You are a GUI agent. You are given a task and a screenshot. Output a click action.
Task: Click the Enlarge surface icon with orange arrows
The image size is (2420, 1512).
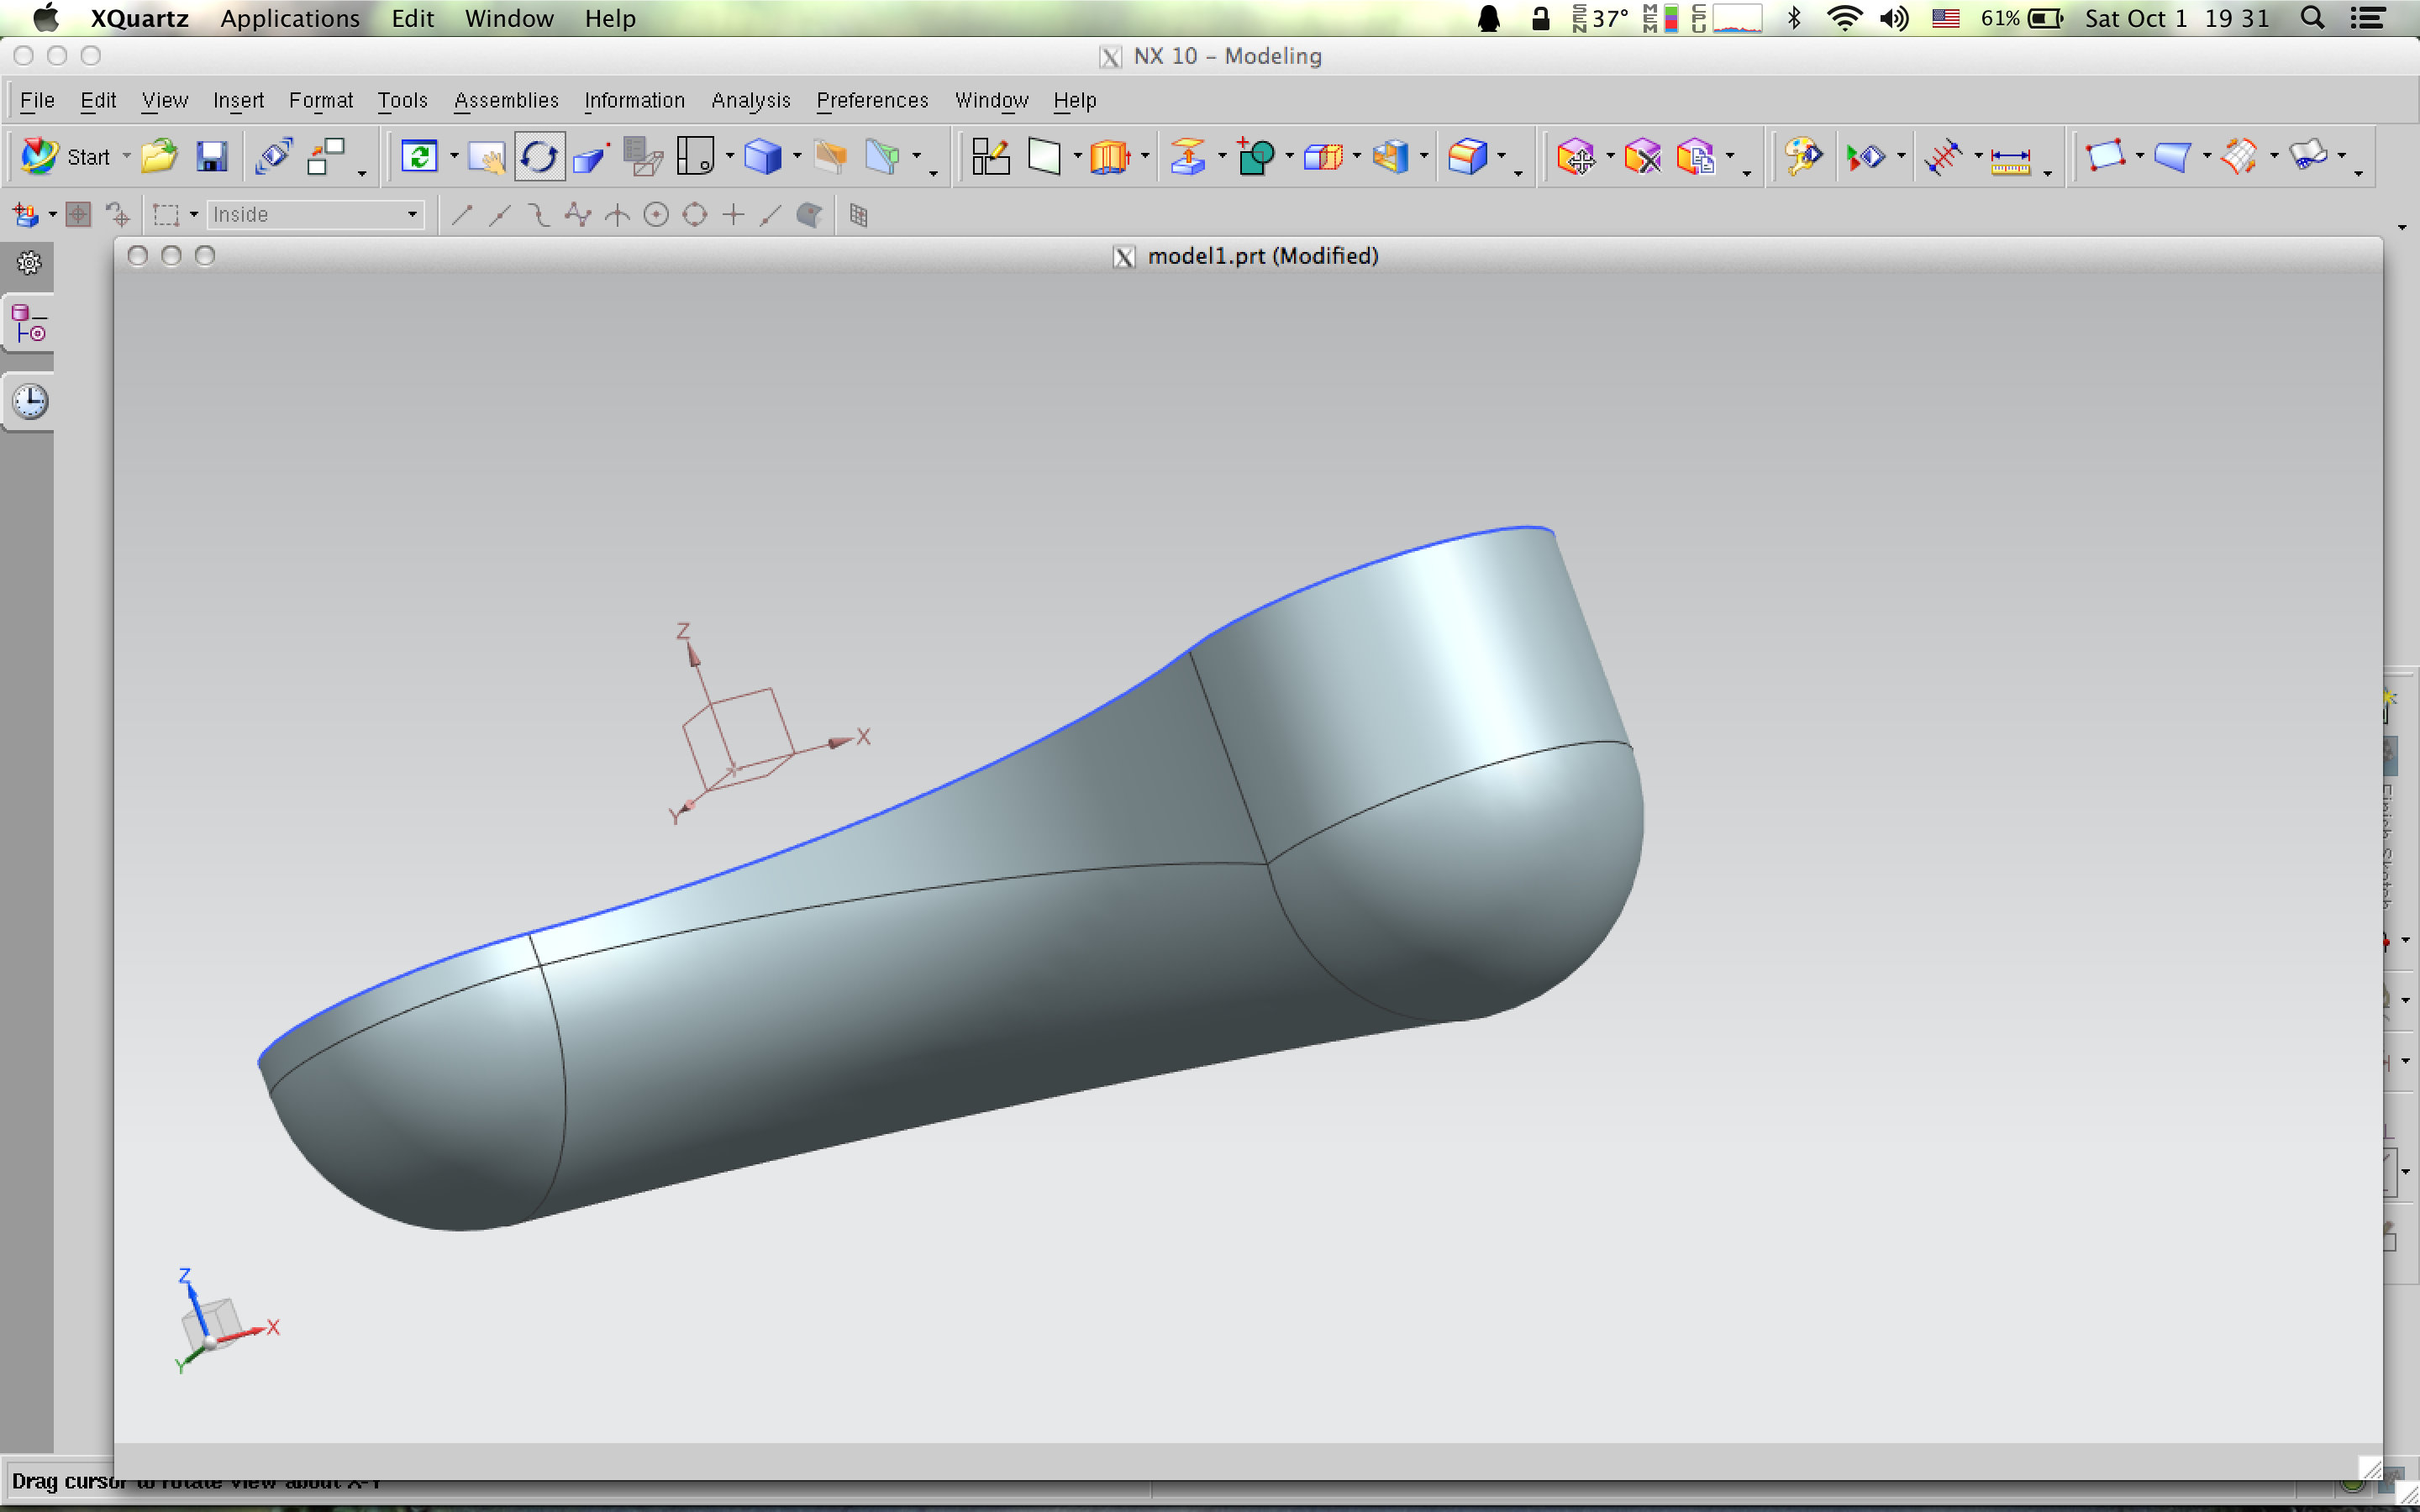2240,157
